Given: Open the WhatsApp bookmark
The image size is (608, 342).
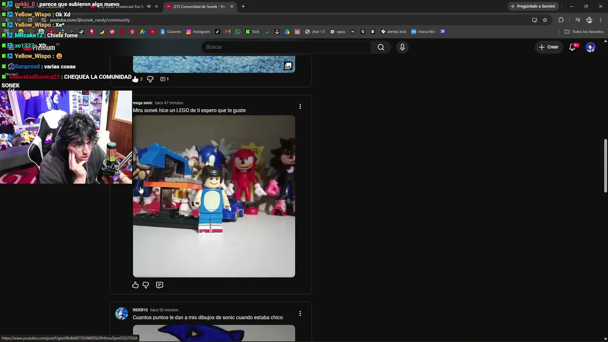Looking at the screenshot, I should coord(238,32).
